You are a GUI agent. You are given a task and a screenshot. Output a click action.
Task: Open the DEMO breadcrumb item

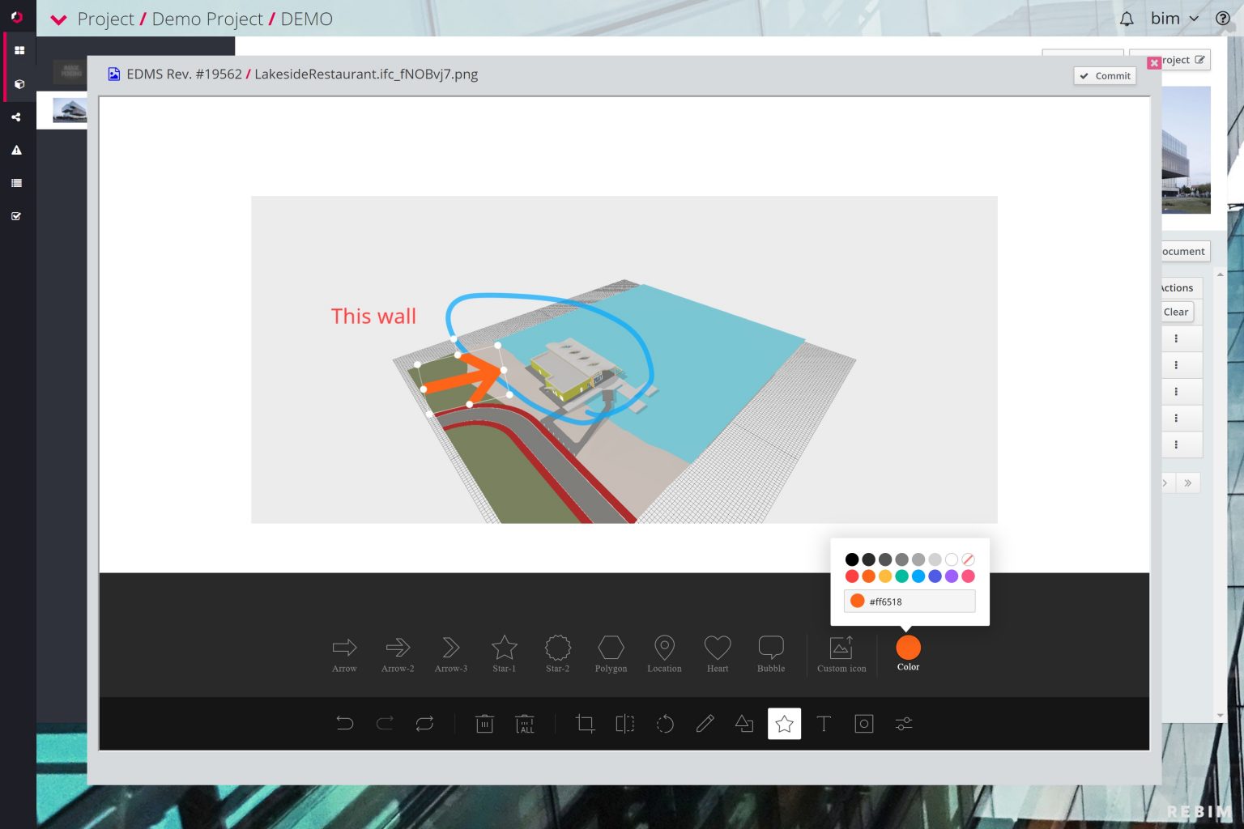click(x=306, y=19)
